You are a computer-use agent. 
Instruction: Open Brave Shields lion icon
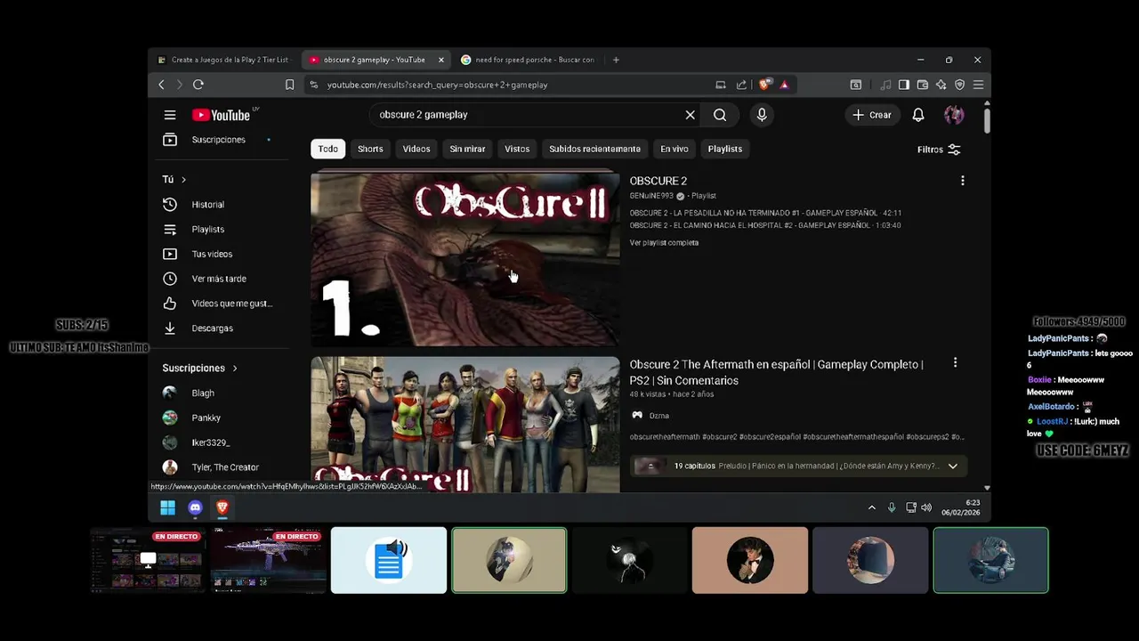(764, 85)
